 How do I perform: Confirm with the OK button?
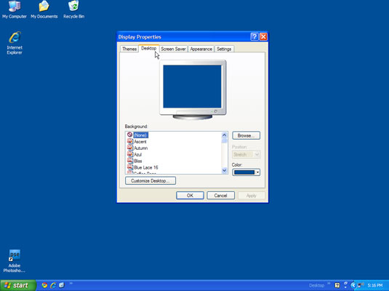click(x=190, y=196)
